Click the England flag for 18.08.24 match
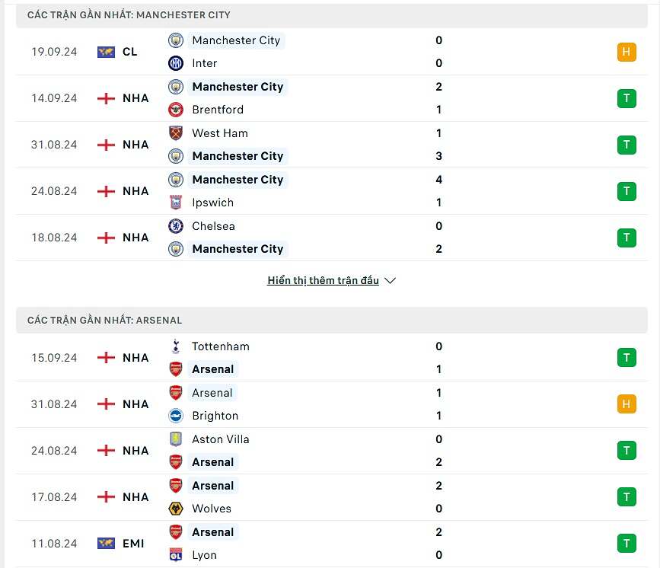Image resolution: width=660 pixels, height=568 pixels. pyautogui.click(x=106, y=238)
